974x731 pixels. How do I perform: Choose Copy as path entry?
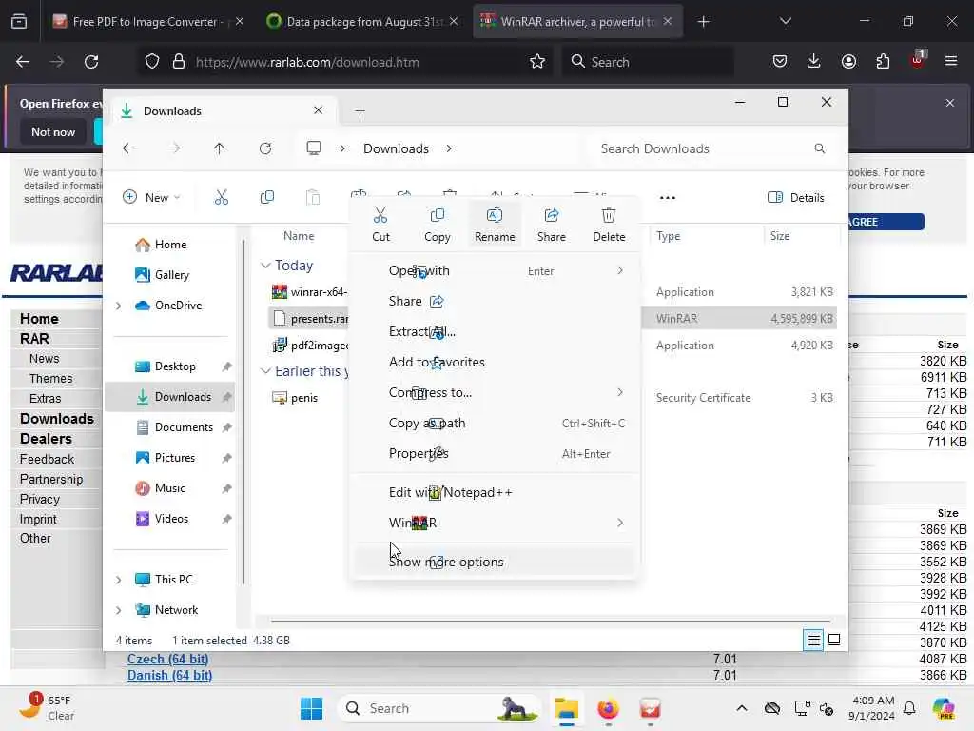pyautogui.click(x=495, y=423)
